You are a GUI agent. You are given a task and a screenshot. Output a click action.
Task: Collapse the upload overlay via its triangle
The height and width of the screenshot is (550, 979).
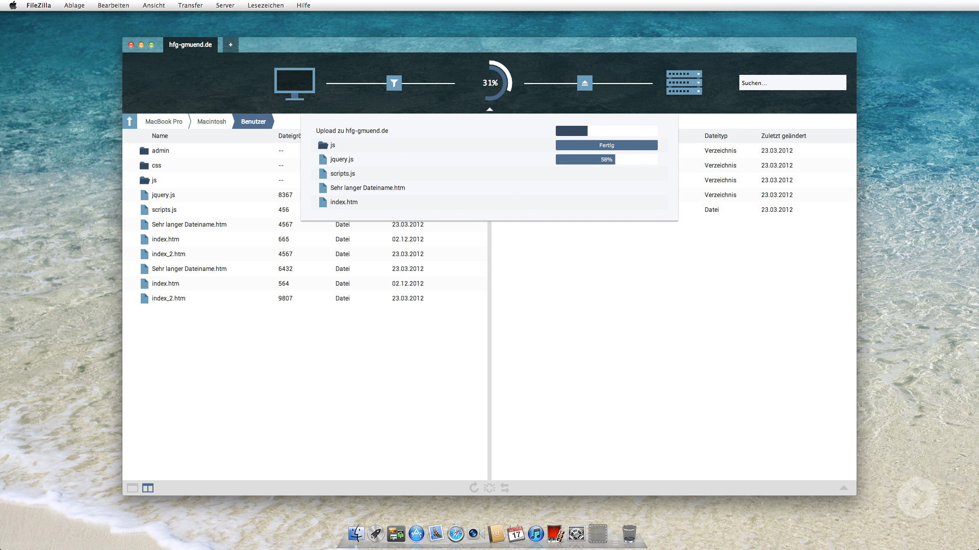click(490, 108)
